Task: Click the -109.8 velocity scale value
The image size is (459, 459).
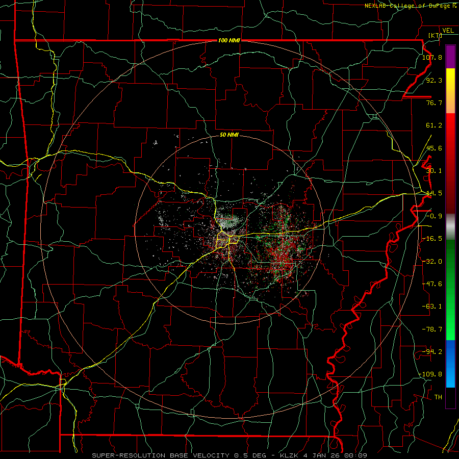Action: pos(430,374)
